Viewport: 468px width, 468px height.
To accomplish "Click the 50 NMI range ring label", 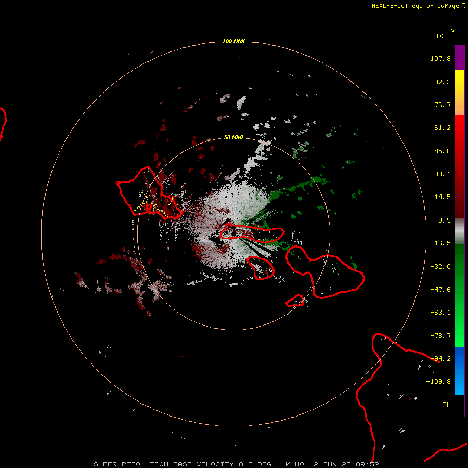I will pyautogui.click(x=233, y=137).
